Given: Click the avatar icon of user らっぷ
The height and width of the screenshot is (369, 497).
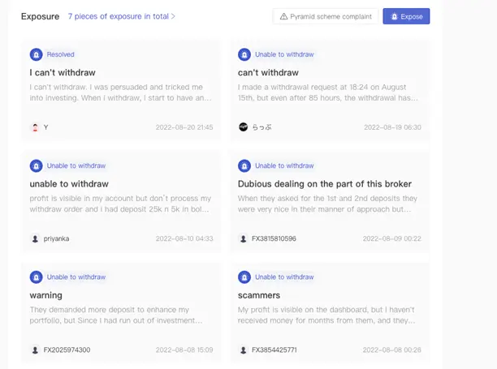Looking at the screenshot, I should click(x=243, y=127).
